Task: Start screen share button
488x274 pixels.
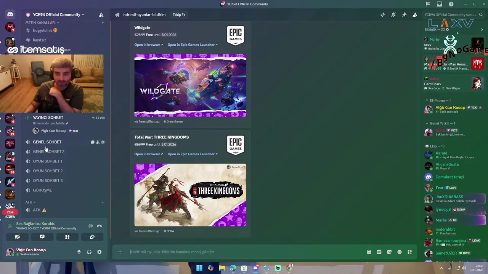Action: point(42,237)
